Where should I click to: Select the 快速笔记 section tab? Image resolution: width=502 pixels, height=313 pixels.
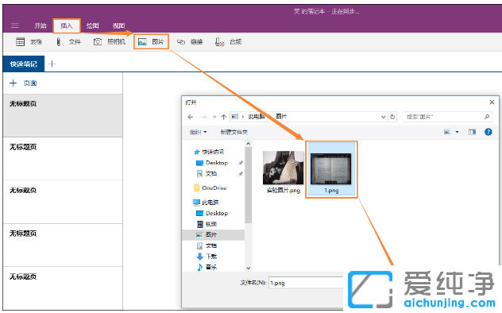click(23, 64)
